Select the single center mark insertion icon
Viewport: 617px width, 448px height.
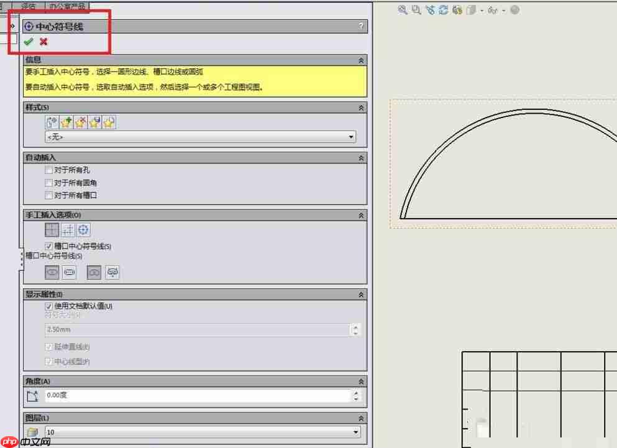pyautogui.click(x=52, y=230)
